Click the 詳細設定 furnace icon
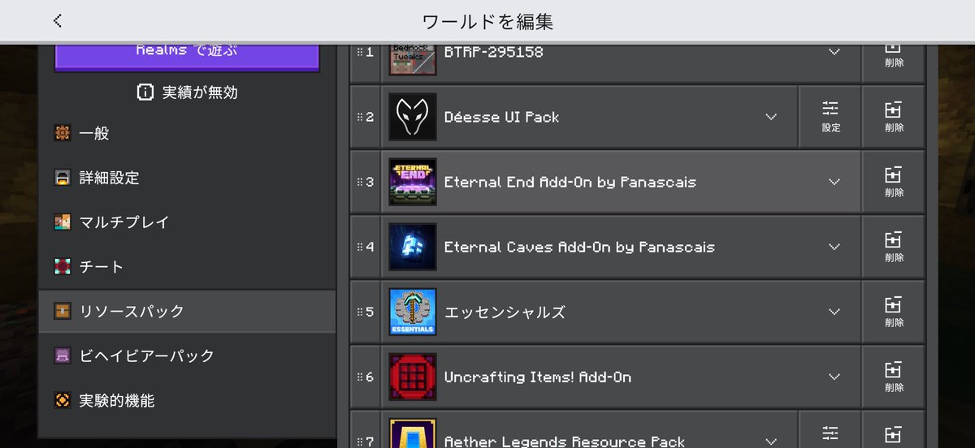Screen dimensions: 975x448 (63, 178)
